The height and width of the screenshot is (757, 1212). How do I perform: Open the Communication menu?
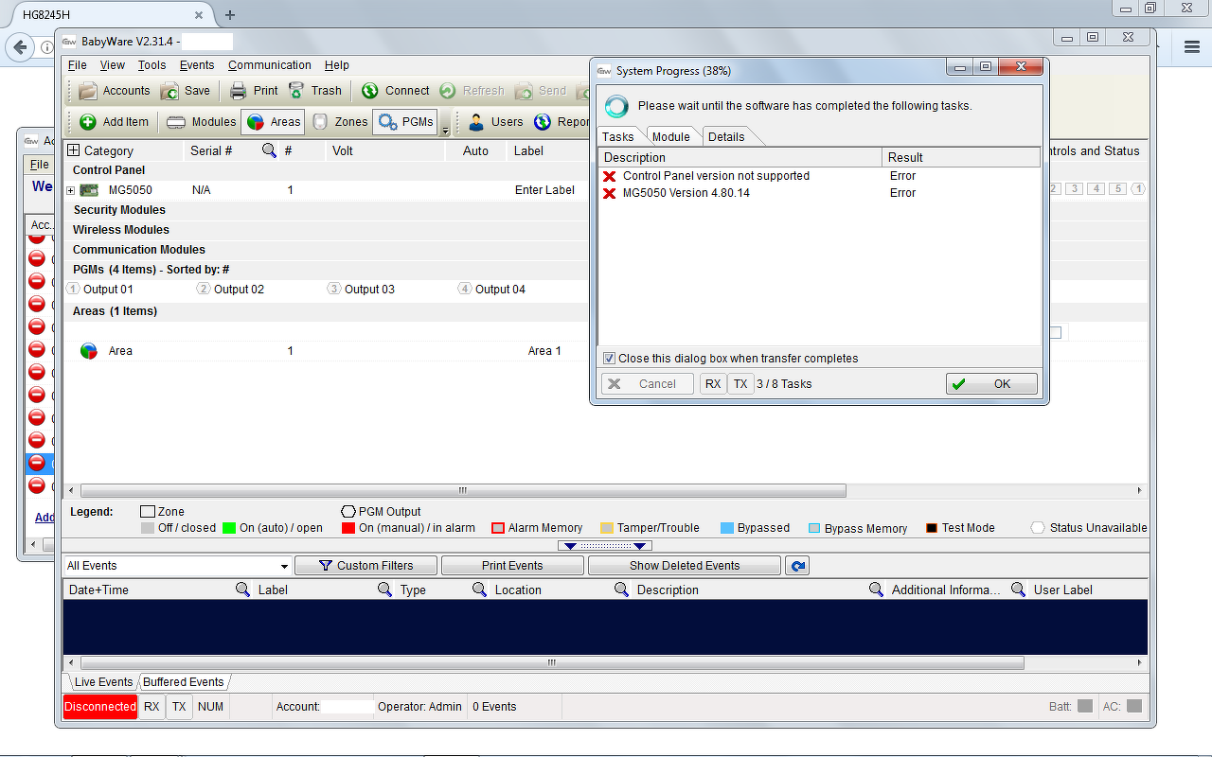270,65
